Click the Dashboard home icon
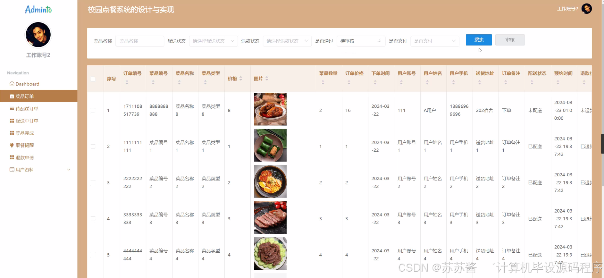604x278 pixels. (x=12, y=84)
